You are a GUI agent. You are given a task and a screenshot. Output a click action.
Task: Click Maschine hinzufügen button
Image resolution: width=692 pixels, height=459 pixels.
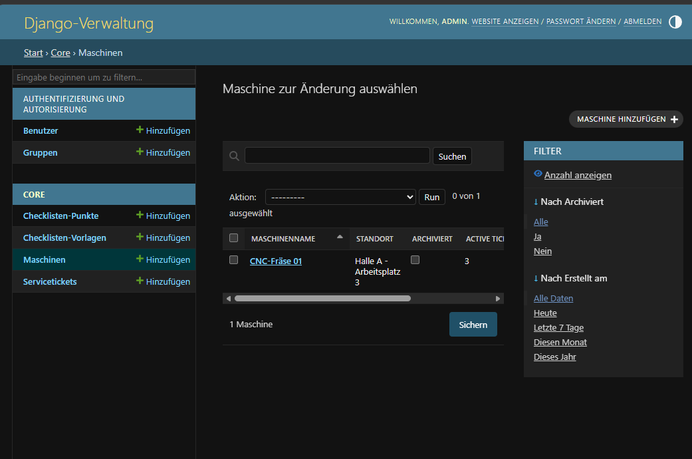(x=626, y=119)
